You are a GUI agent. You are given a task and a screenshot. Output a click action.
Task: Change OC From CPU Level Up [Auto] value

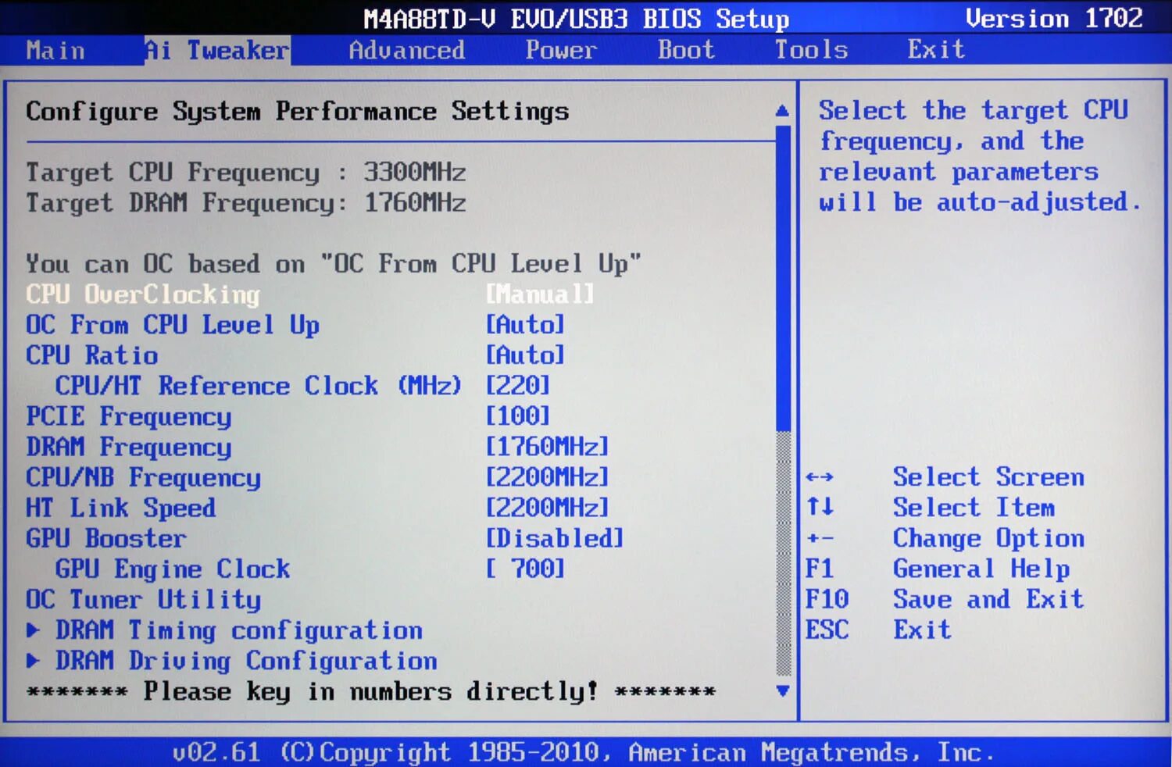click(524, 325)
